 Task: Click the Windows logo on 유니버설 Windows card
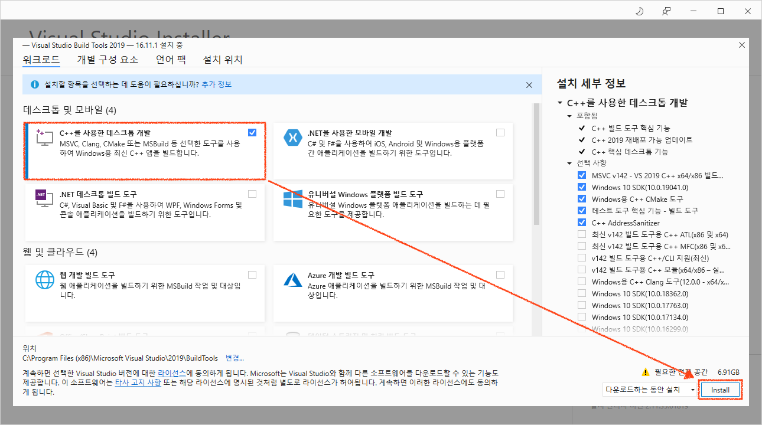coord(293,199)
